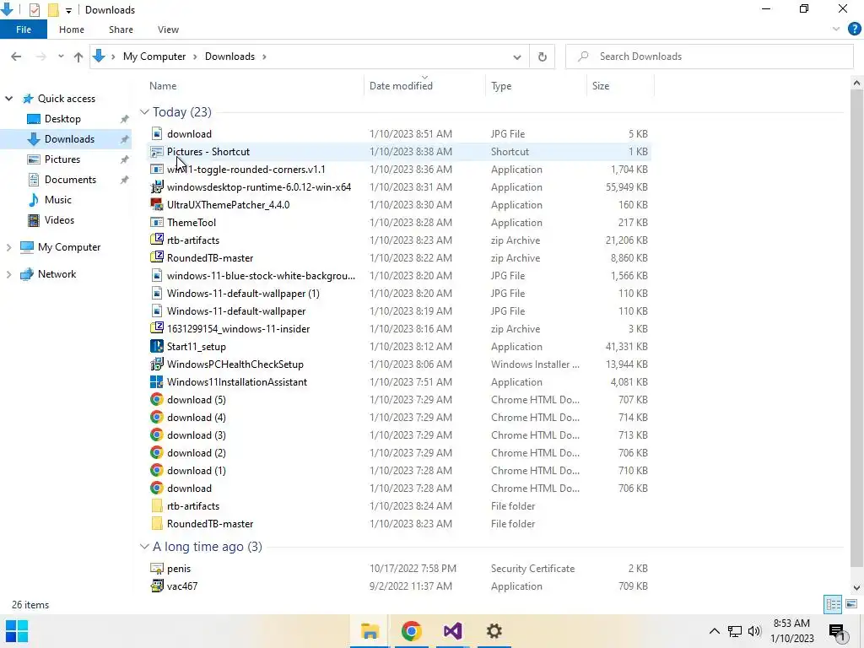Select the WindowsPCHealthCheckSetup installer icon

pyautogui.click(x=156, y=364)
